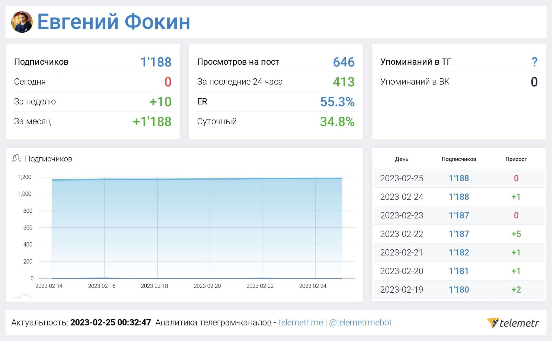
Task: Click the question mark next to Упоминаний в ТГ
Action: click(534, 62)
